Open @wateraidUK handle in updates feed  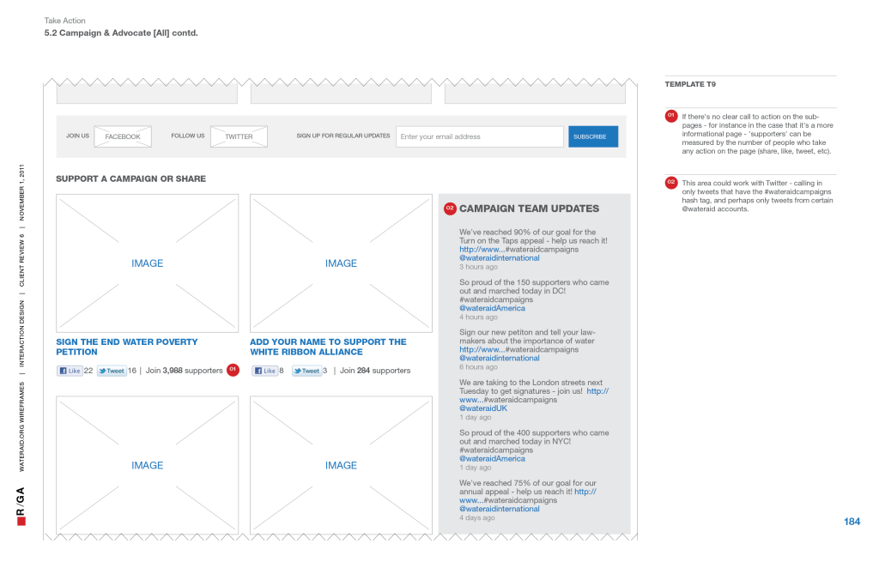click(x=483, y=408)
